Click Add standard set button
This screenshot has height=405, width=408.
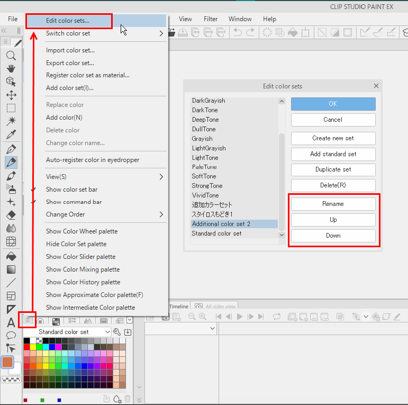(333, 154)
